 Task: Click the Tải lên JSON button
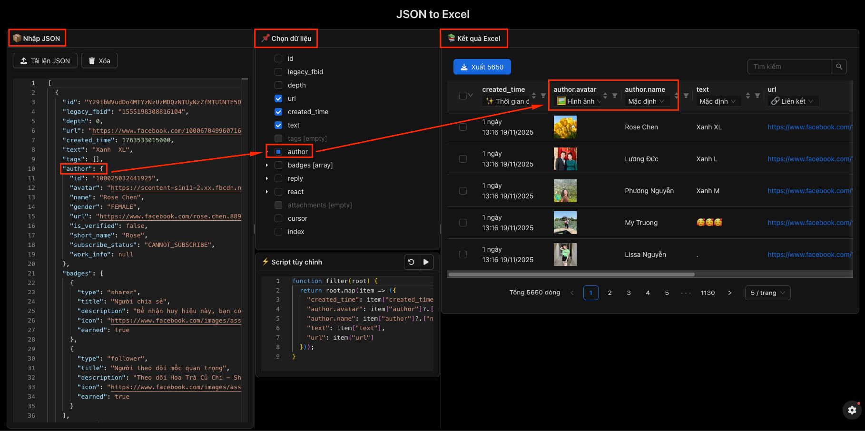(45, 61)
